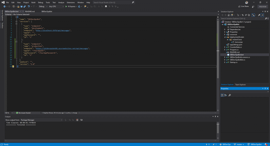The height and width of the screenshot is (146, 270).
Task: Pin the Properties panel
Action: point(265,88)
